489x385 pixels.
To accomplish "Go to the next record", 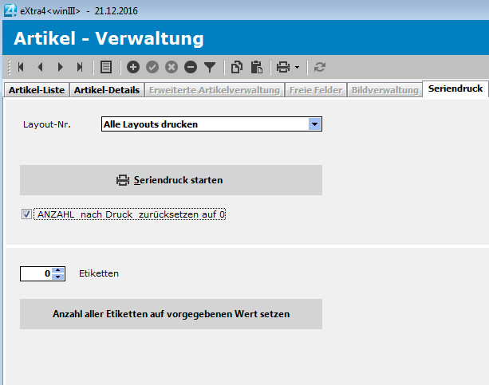I will point(60,67).
